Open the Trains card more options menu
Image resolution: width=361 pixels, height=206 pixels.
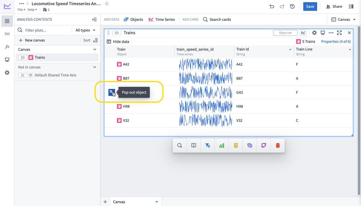(331, 33)
